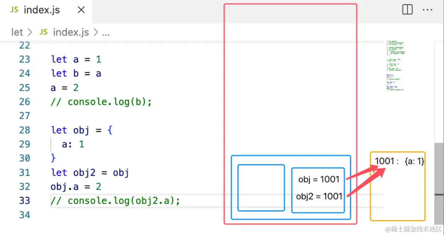Click the line 'obj.a = 2'
Image resolution: width=444 pixels, height=235 pixels.
(x=76, y=187)
